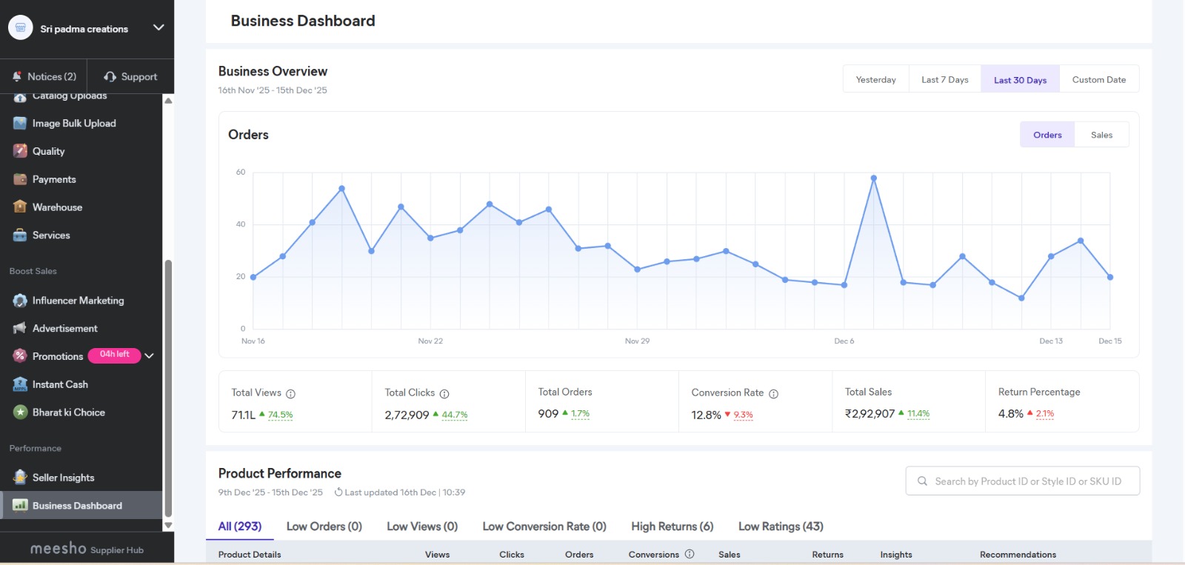Click the Support link
The height and width of the screenshot is (565, 1185).
pos(131,77)
